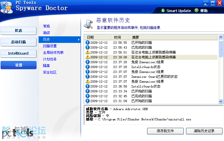The image size is (224, 141).
Task: Click info icon of 23:32:45 row
Action: 87,96
